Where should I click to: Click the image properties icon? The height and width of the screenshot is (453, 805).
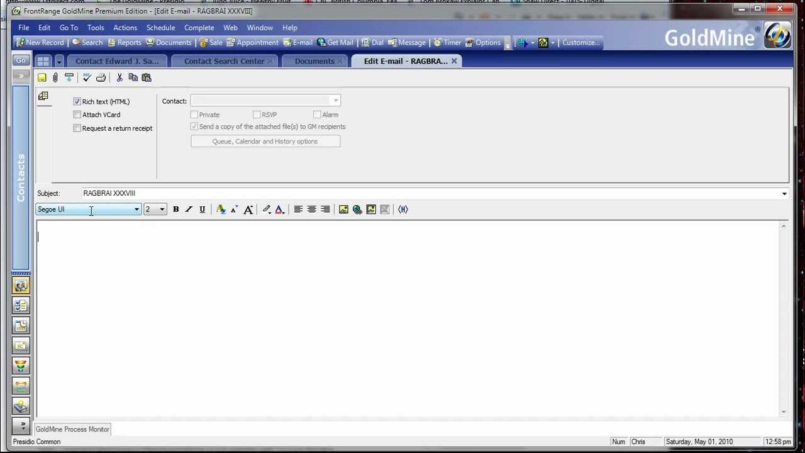click(371, 210)
